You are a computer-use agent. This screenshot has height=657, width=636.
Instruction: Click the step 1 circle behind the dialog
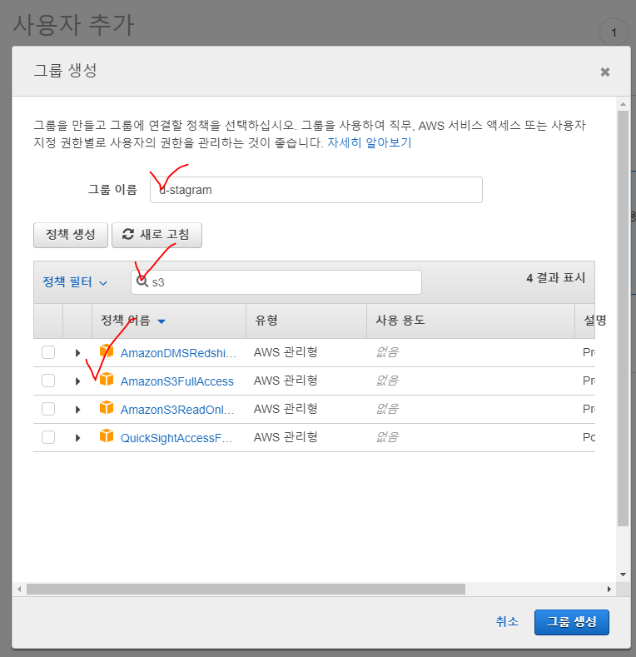tap(614, 32)
